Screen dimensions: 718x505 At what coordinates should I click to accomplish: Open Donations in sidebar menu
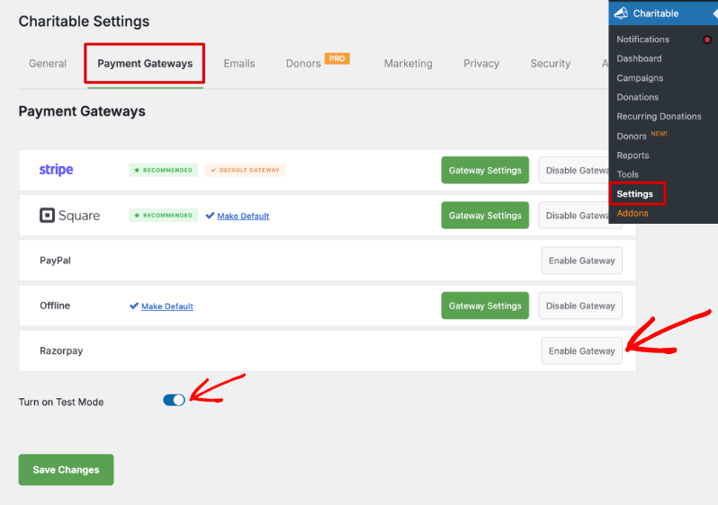tap(637, 97)
